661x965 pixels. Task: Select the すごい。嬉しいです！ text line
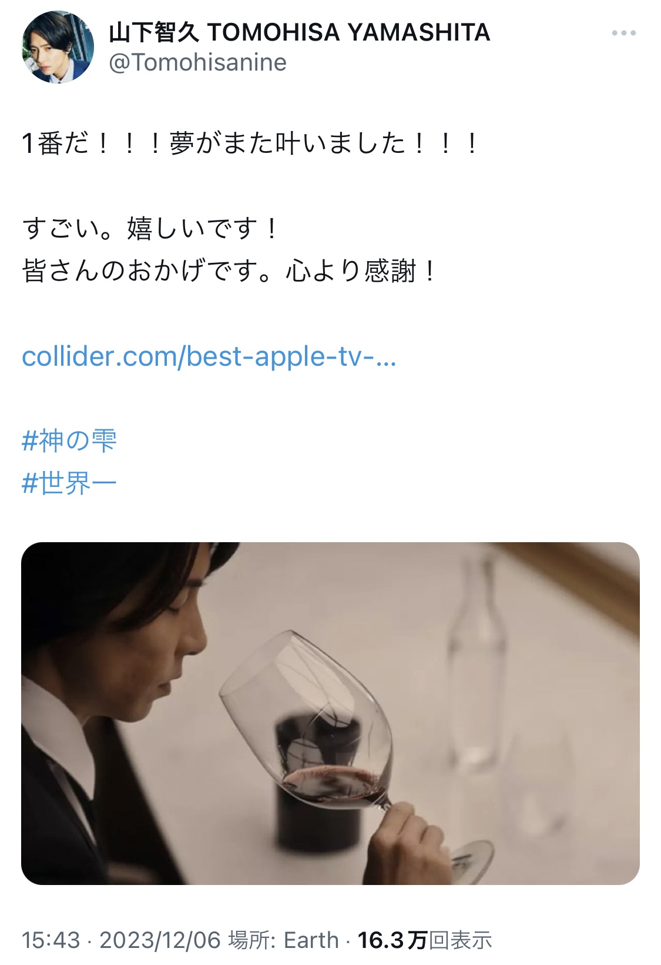[150, 229]
